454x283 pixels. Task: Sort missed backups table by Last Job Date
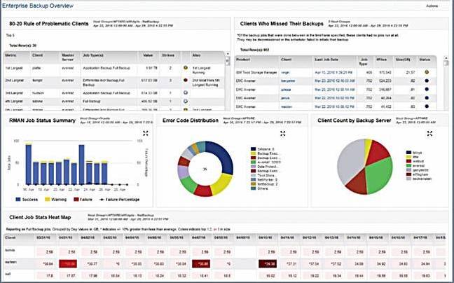326,60
